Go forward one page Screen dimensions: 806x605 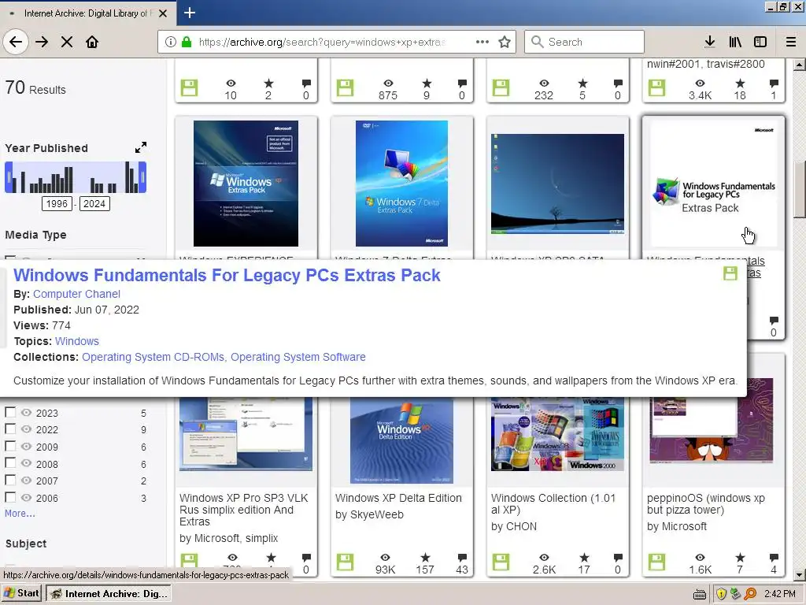[x=42, y=42]
